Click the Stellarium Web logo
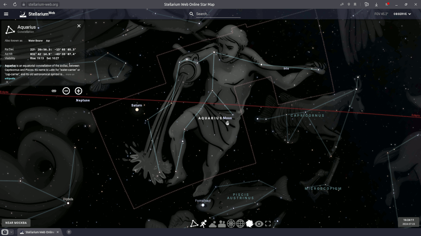Image resolution: width=421 pixels, height=236 pixels. tap(37, 14)
